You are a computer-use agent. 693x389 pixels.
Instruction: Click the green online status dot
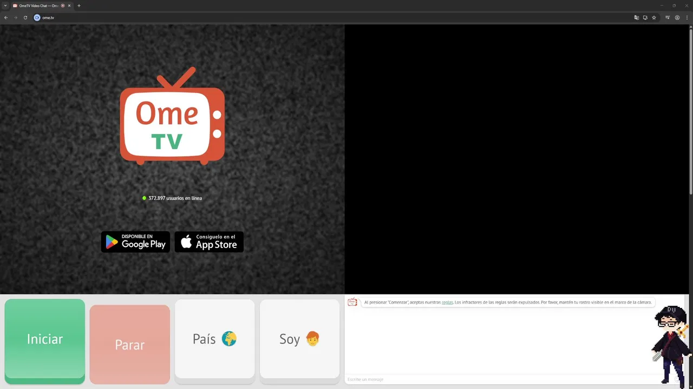(144, 198)
